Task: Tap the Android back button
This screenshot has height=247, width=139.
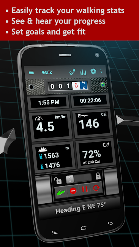Action: (x=110, y=223)
